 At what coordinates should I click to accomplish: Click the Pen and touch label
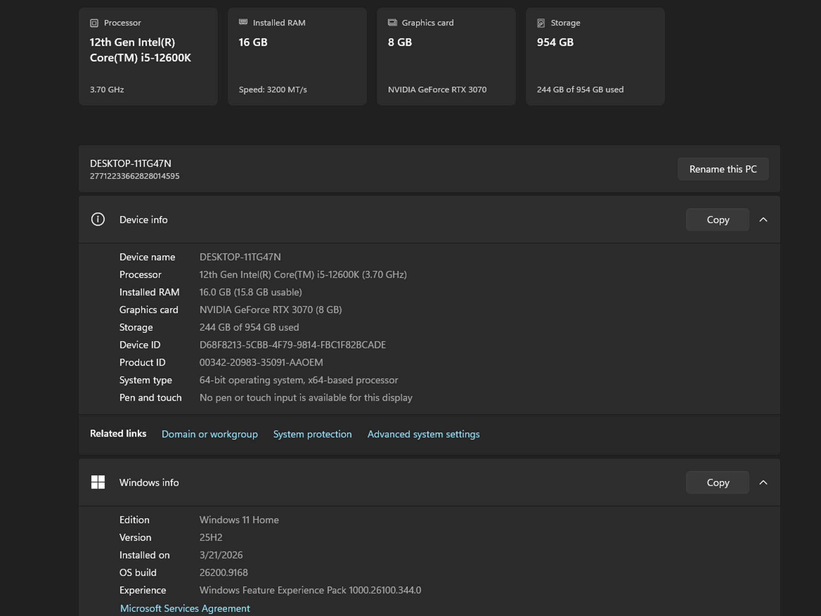coord(150,397)
